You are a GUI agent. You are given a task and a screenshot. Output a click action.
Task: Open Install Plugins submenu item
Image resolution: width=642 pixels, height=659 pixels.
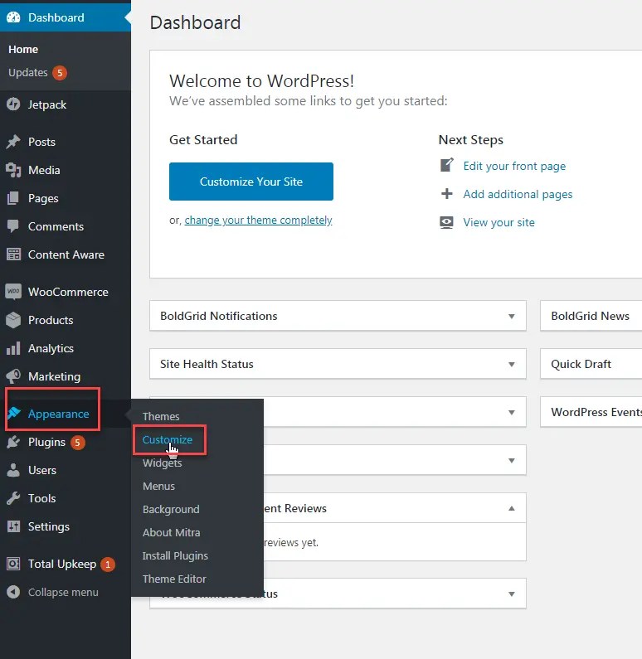(175, 555)
